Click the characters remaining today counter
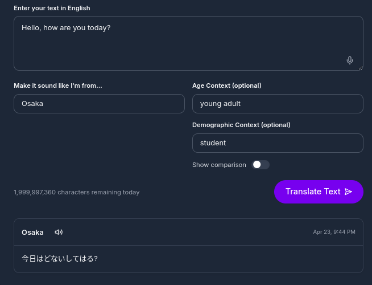This screenshot has height=285, width=372. pyautogui.click(x=76, y=192)
